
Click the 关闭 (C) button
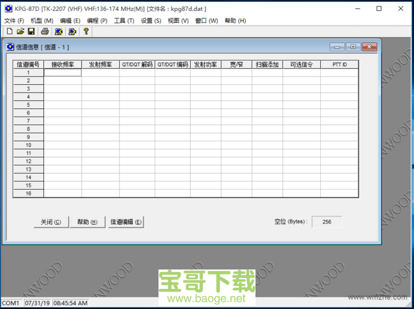(51, 222)
